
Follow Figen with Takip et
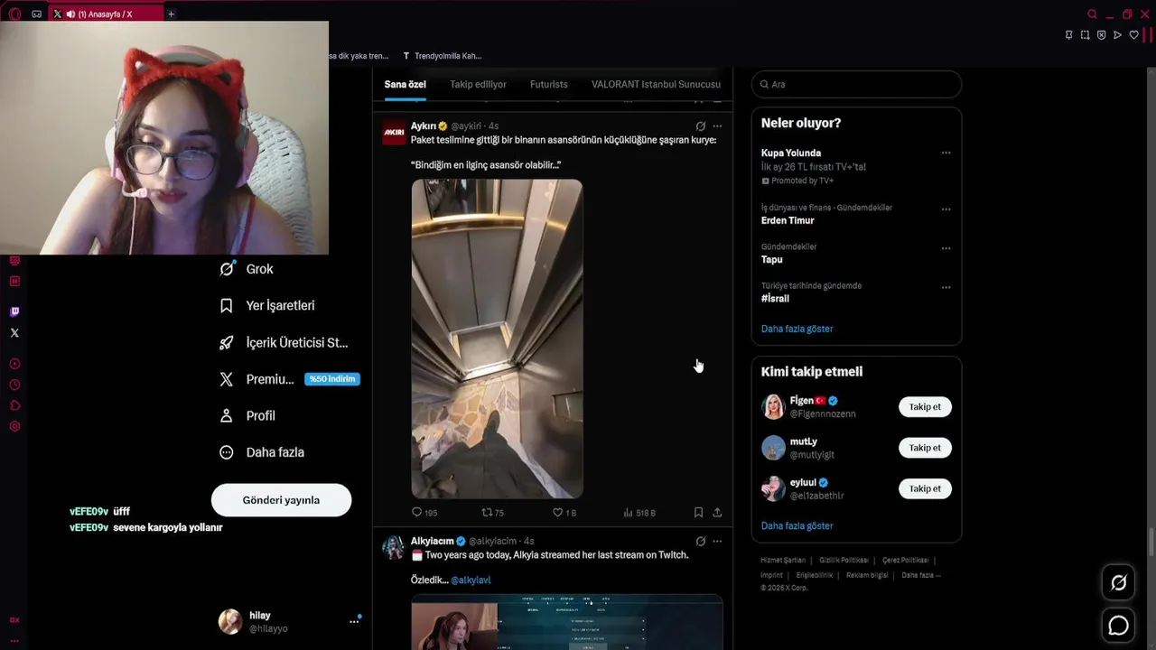point(925,407)
